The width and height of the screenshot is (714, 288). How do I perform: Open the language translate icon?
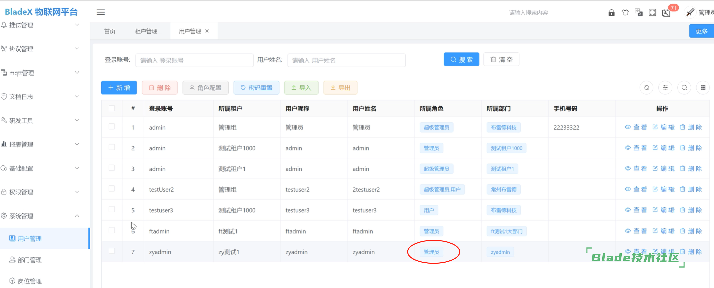pos(639,13)
